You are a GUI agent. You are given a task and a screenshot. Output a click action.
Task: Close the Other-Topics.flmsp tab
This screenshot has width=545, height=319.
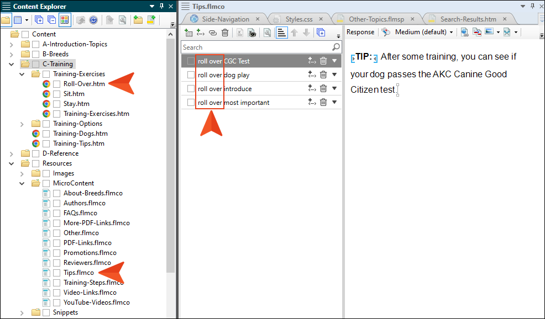[412, 19]
